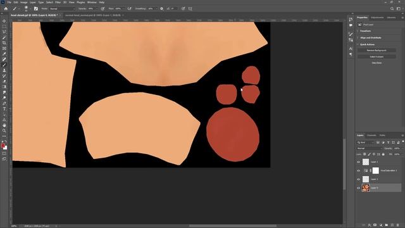
Task: Toggle Hue/Saturation 1 layer visibility
Action: click(359, 170)
